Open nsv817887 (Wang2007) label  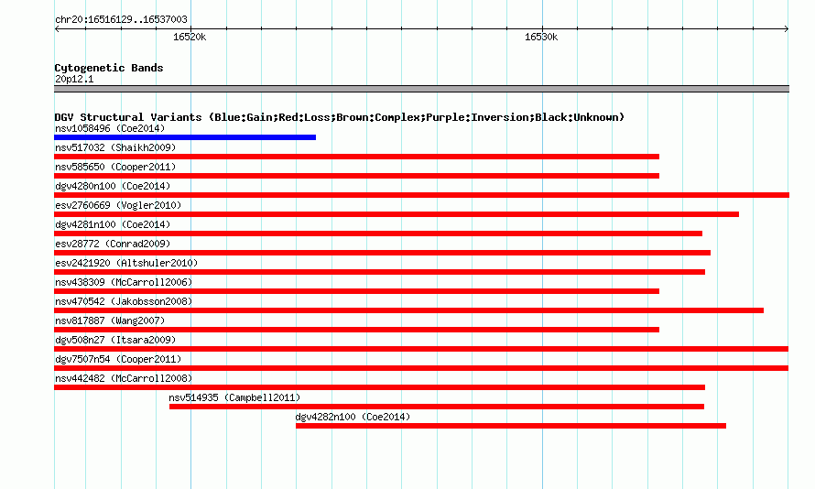[110, 321]
